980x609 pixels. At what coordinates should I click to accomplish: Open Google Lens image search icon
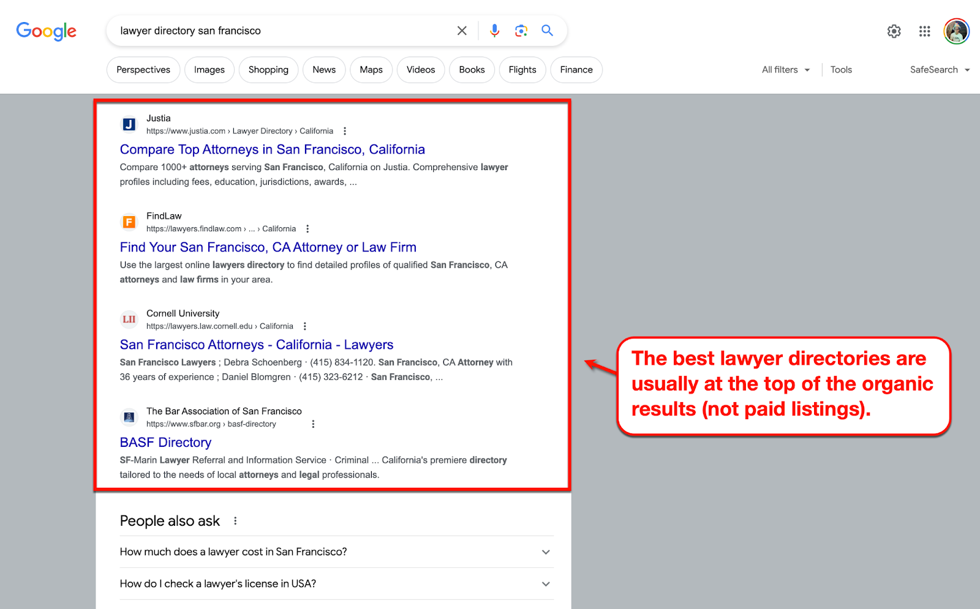(521, 31)
